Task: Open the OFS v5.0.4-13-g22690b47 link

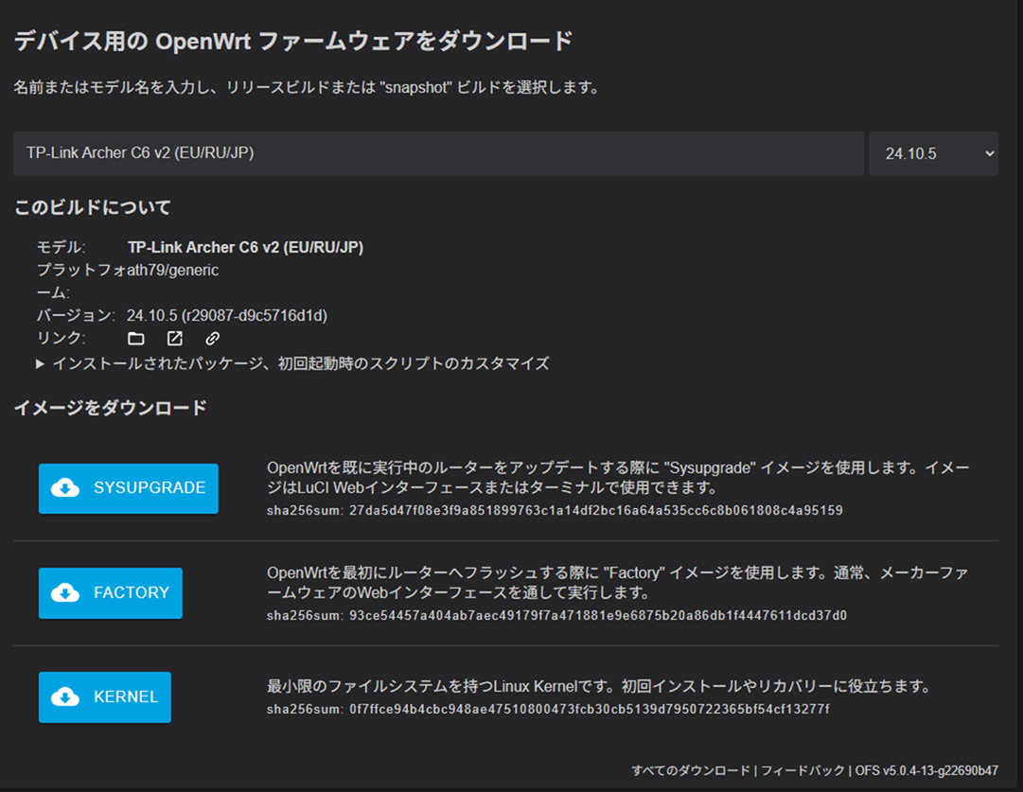Action: pyautogui.click(x=926, y=770)
